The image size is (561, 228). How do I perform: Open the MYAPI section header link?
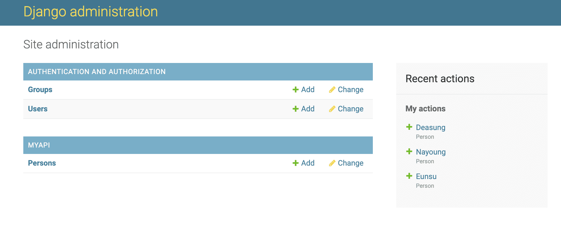(39, 145)
